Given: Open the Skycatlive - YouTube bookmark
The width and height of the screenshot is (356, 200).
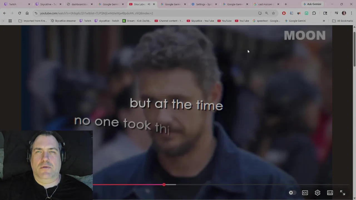Looking at the screenshot, I should pos(201,21).
